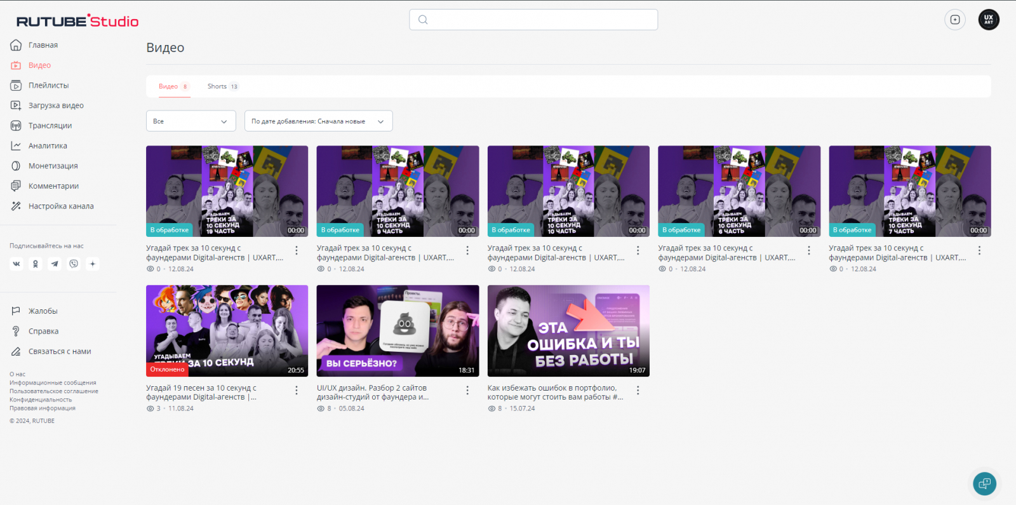Open the Odnoklassniki social icon
The height and width of the screenshot is (505, 1016).
pos(36,264)
